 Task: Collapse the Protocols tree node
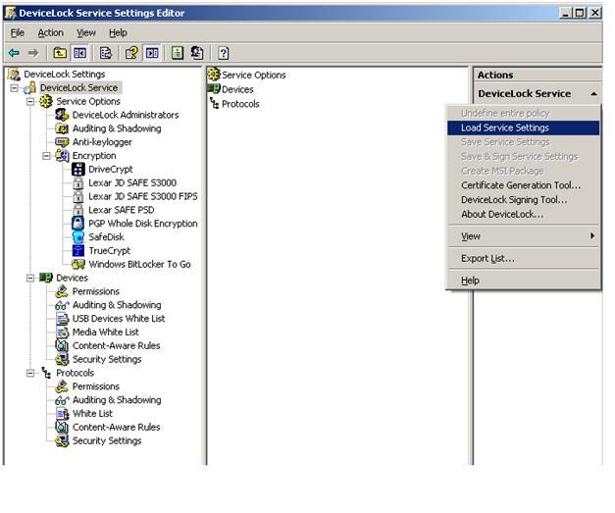[x=30, y=373]
